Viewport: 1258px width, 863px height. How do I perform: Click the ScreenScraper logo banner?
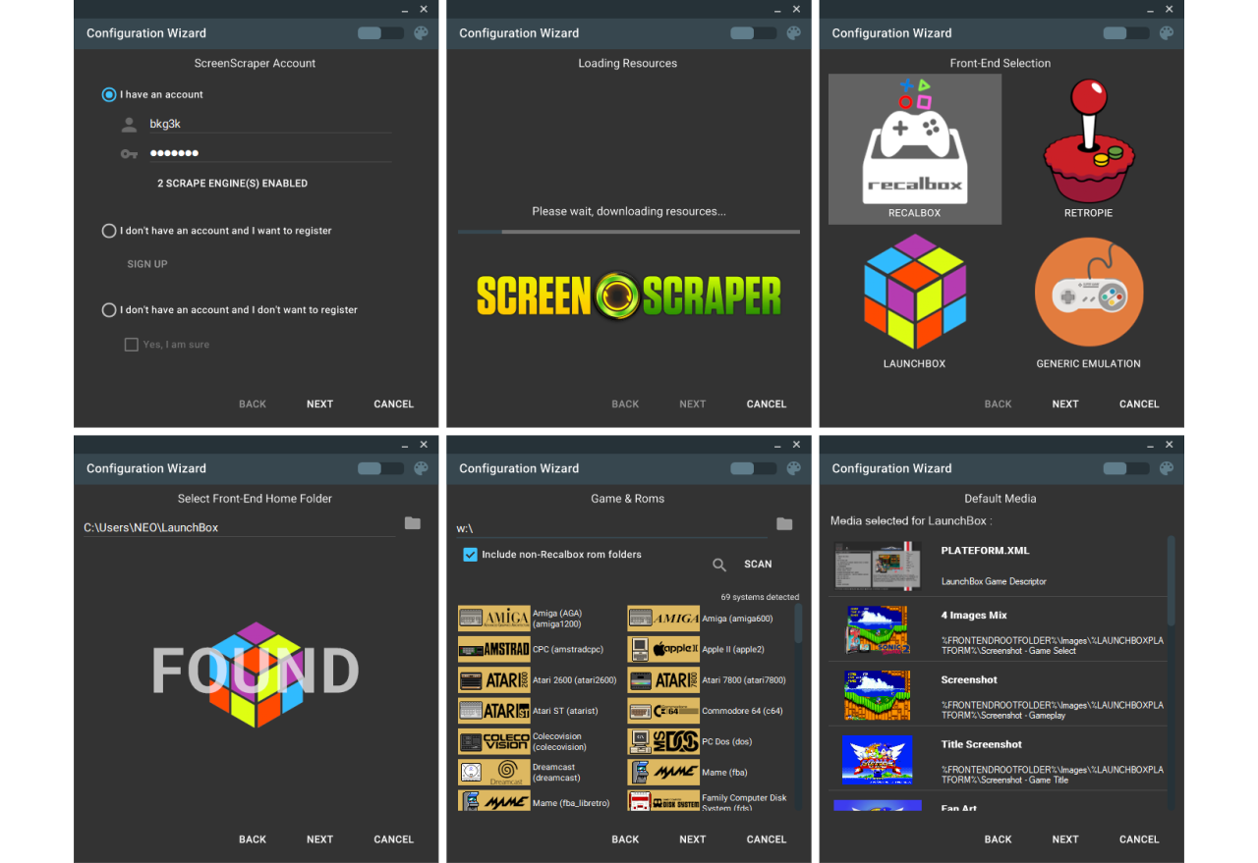[629, 296]
